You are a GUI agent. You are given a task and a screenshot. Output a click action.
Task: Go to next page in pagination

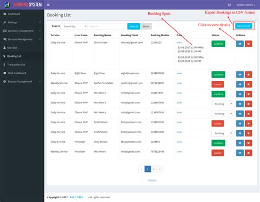(x=160, y=169)
